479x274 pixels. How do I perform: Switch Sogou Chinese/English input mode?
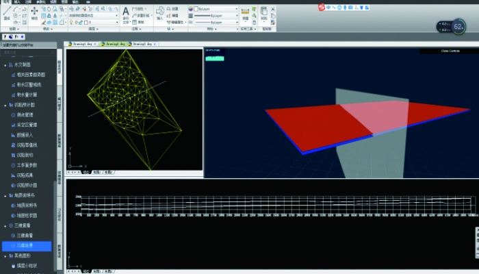point(328,7)
